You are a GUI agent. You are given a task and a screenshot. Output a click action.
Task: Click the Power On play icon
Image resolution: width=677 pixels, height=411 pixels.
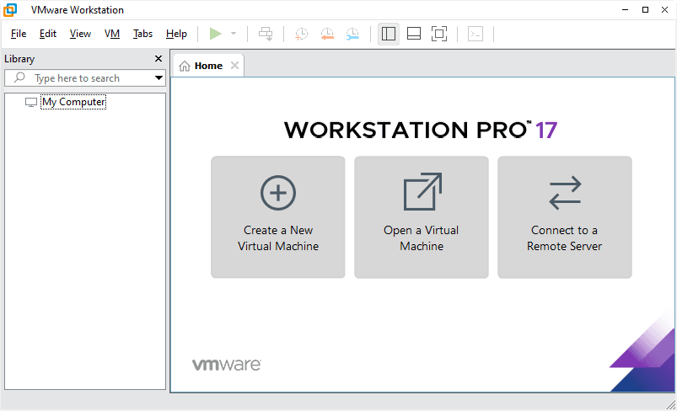[216, 34]
